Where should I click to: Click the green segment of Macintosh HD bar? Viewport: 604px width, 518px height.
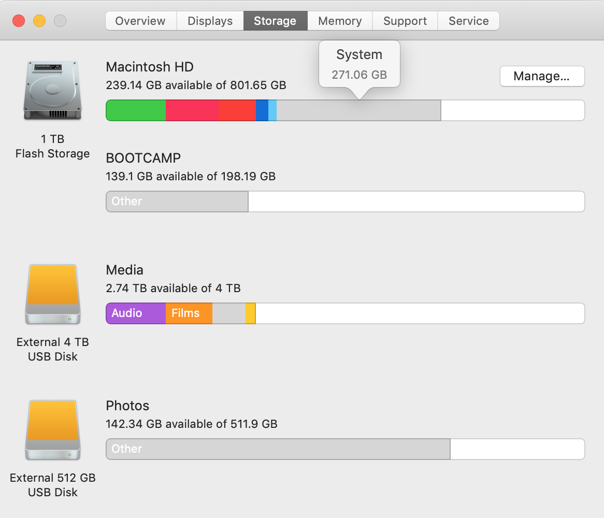(x=136, y=110)
